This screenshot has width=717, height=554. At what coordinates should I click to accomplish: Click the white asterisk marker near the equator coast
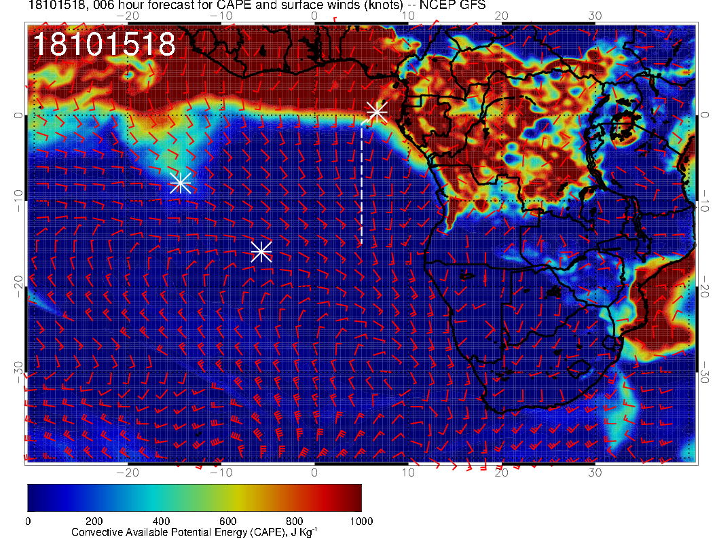pyautogui.click(x=377, y=112)
